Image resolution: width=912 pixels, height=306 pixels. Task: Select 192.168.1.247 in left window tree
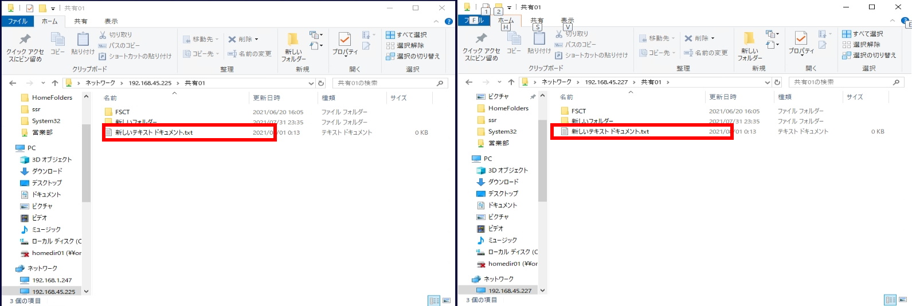pos(52,280)
